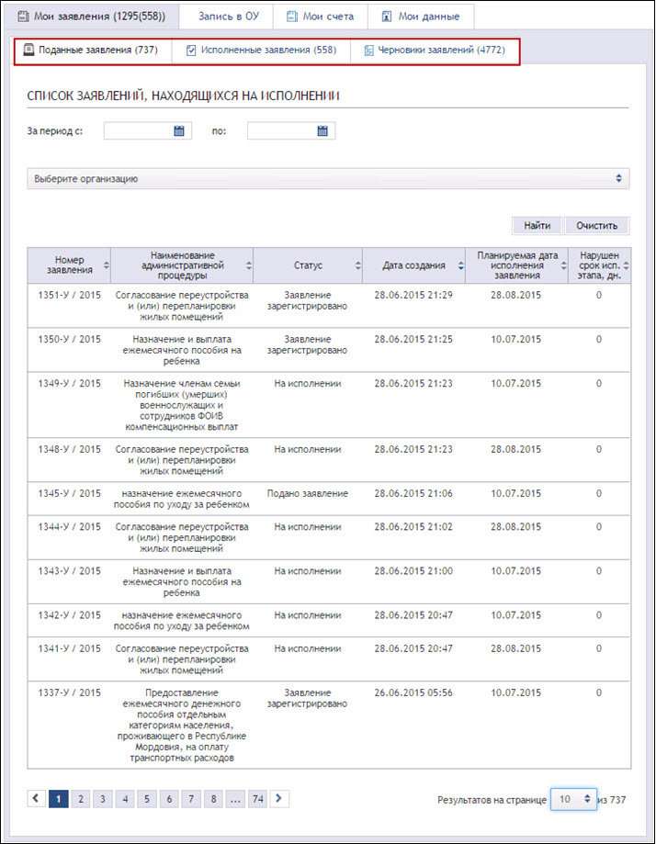Go to page 7

coord(191,799)
